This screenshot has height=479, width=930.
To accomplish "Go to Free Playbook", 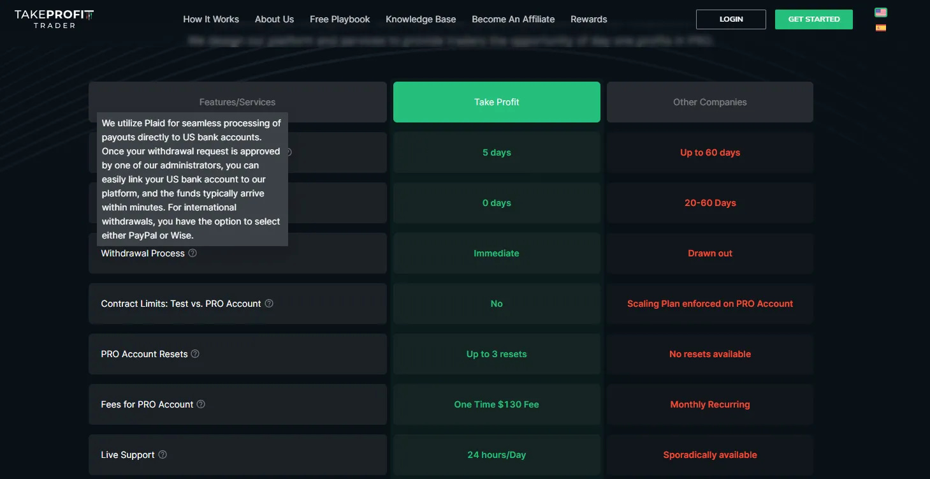I will [x=340, y=19].
